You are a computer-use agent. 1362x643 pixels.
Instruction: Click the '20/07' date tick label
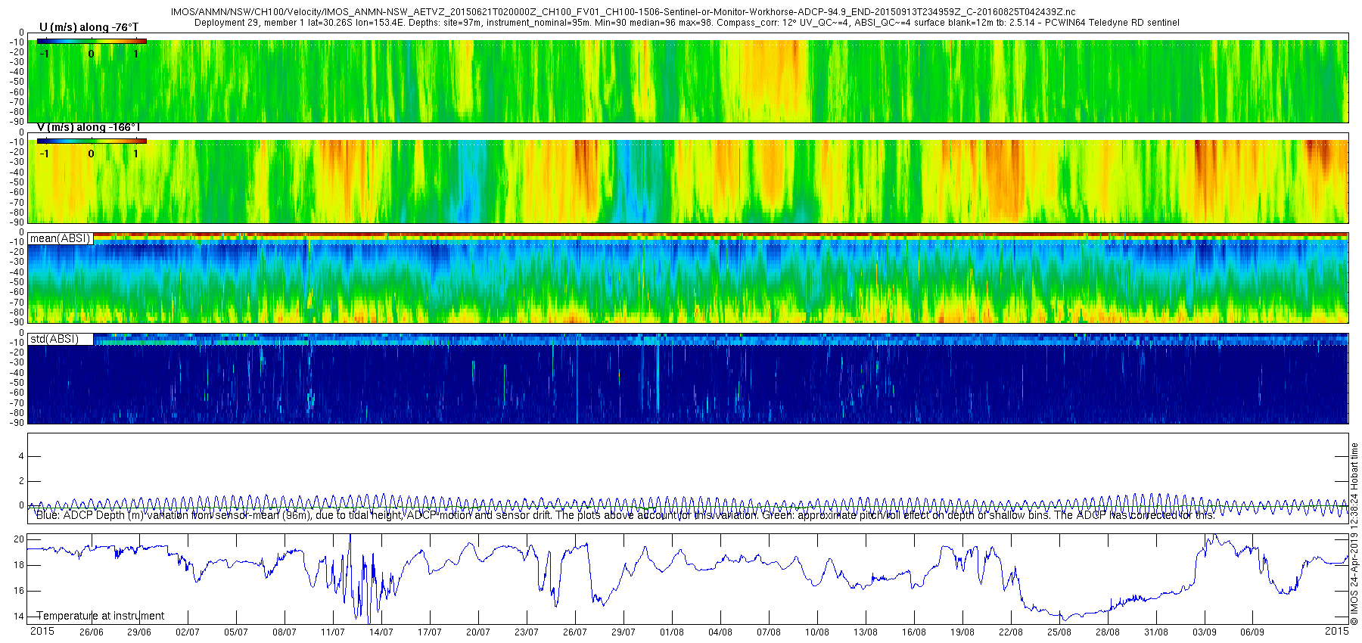478,632
